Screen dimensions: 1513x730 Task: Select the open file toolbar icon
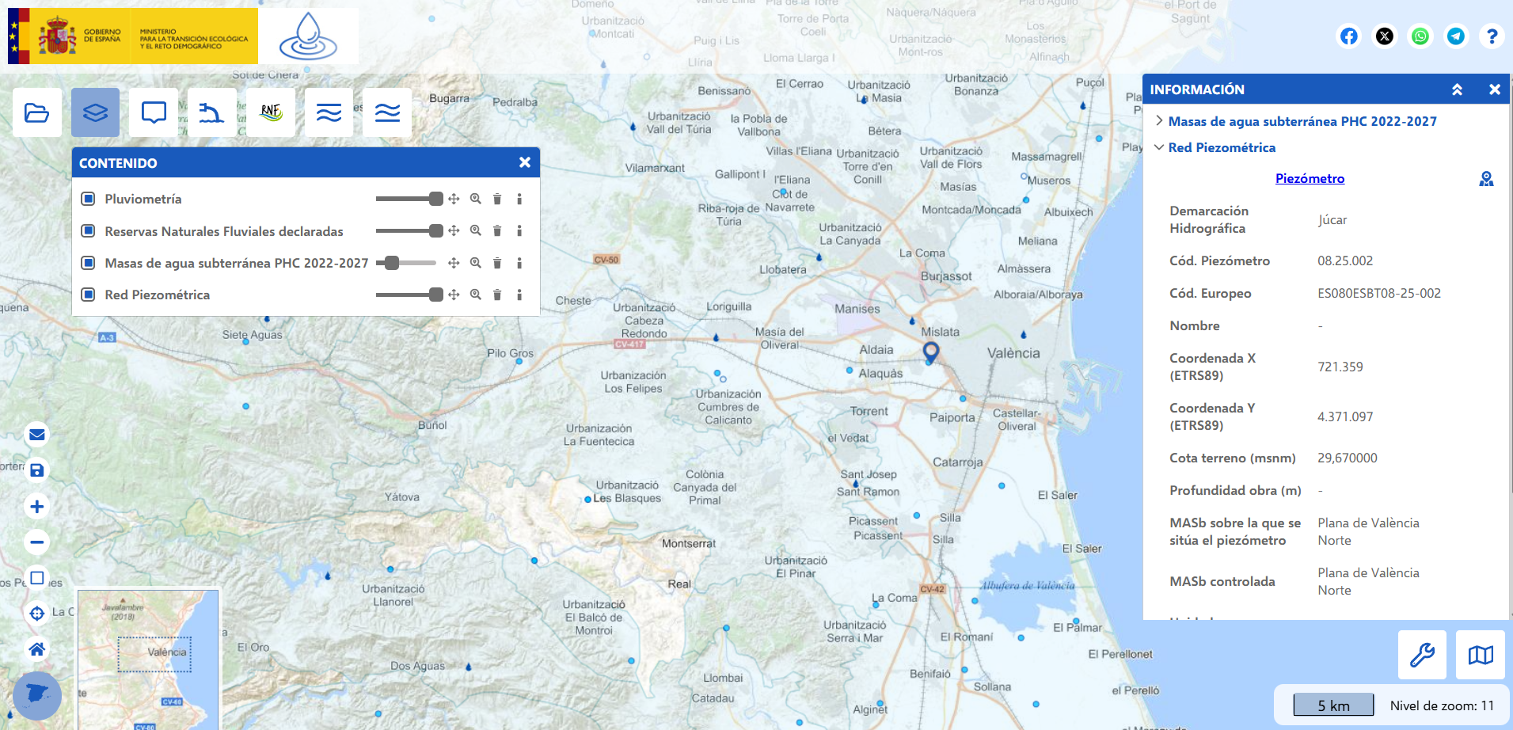click(x=36, y=112)
